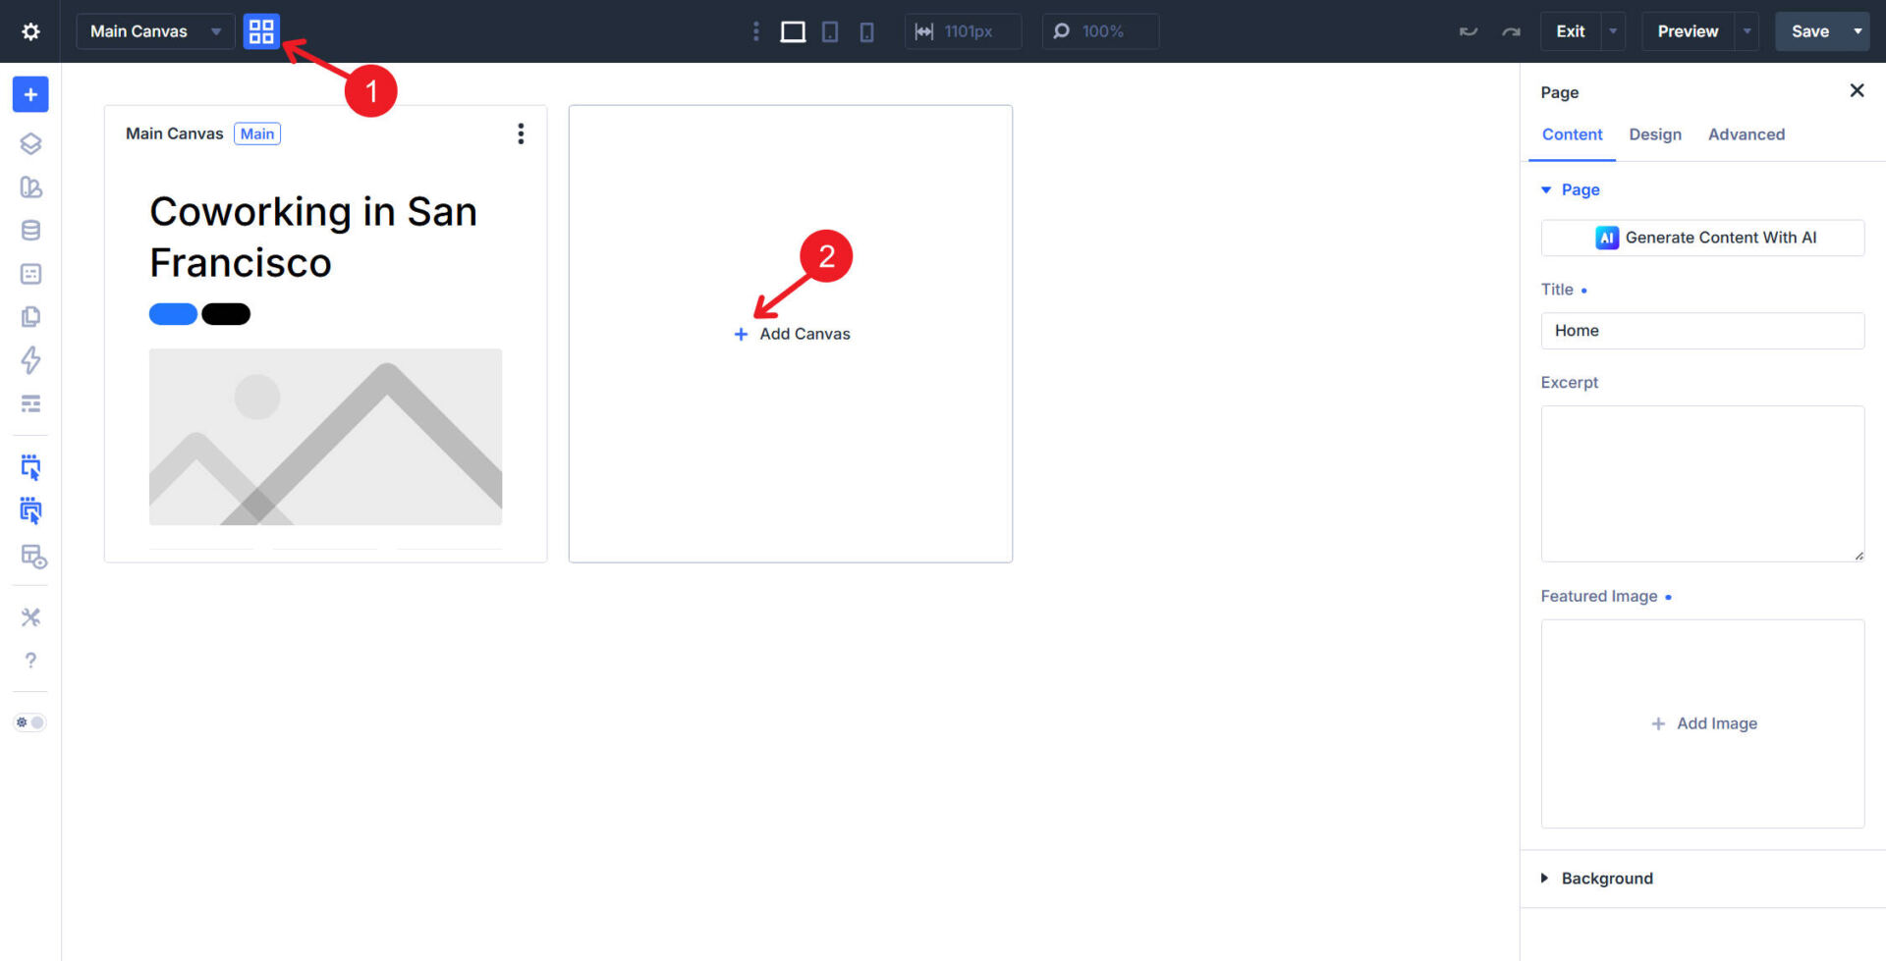1886x961 pixels.
Task: Click Add Canvas
Action: click(792, 334)
